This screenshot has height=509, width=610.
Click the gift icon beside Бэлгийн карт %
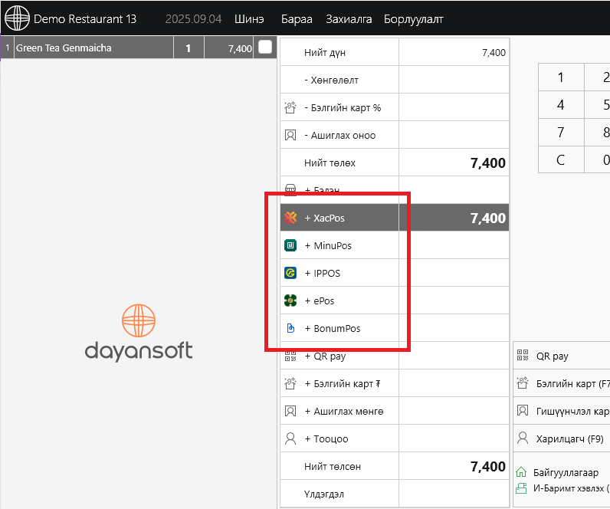[290, 107]
